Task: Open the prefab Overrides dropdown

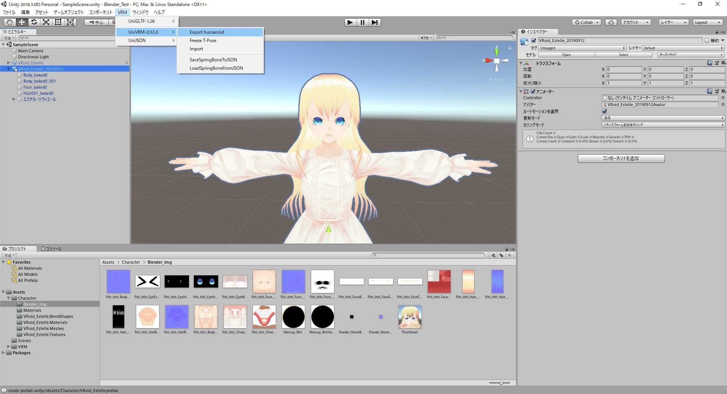Action: tap(691, 55)
